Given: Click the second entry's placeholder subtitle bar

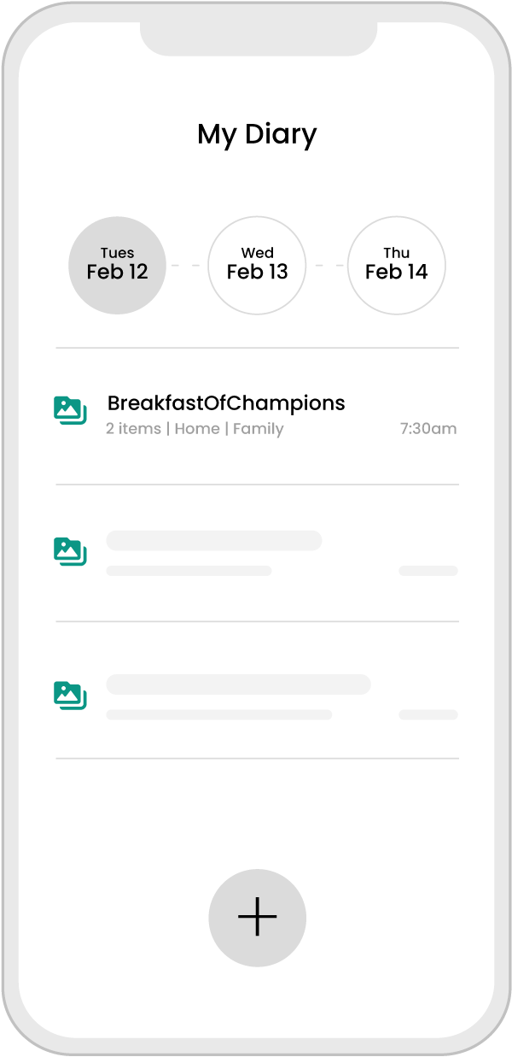Looking at the screenshot, I should coord(189,571).
